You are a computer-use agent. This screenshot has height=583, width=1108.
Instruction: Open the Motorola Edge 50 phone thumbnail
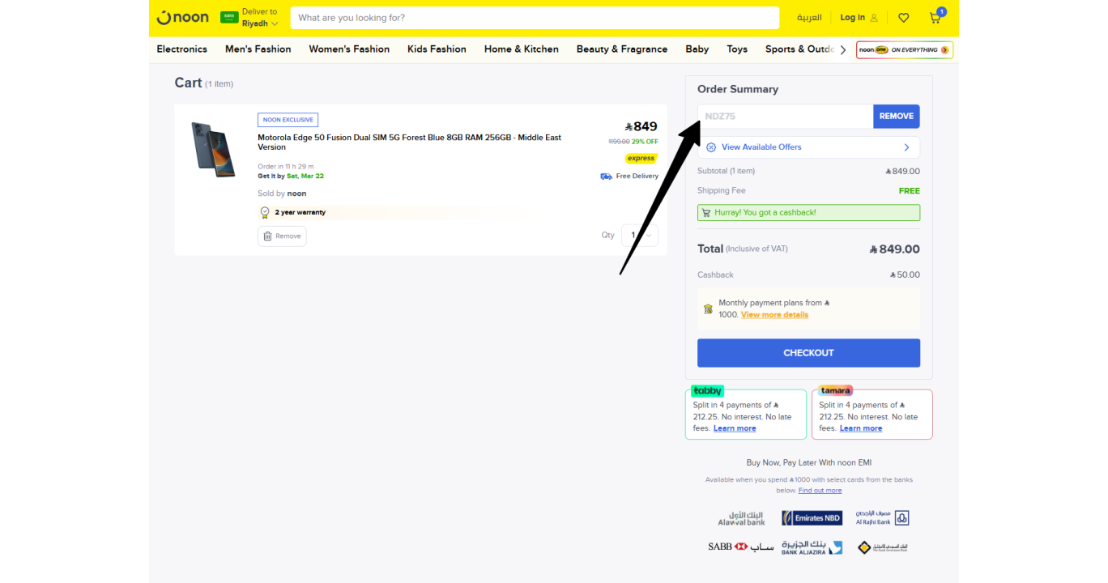coord(214,150)
